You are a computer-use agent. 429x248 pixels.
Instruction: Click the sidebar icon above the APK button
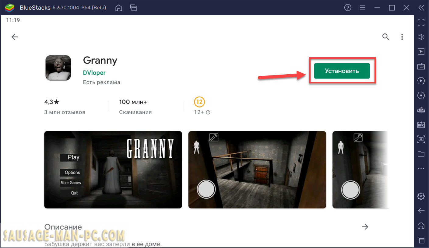click(421, 110)
